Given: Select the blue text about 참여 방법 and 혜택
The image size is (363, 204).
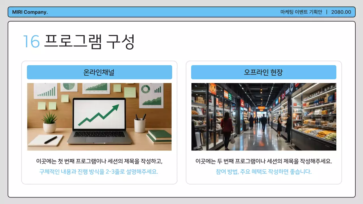Looking at the screenshot, I should [x=263, y=171].
